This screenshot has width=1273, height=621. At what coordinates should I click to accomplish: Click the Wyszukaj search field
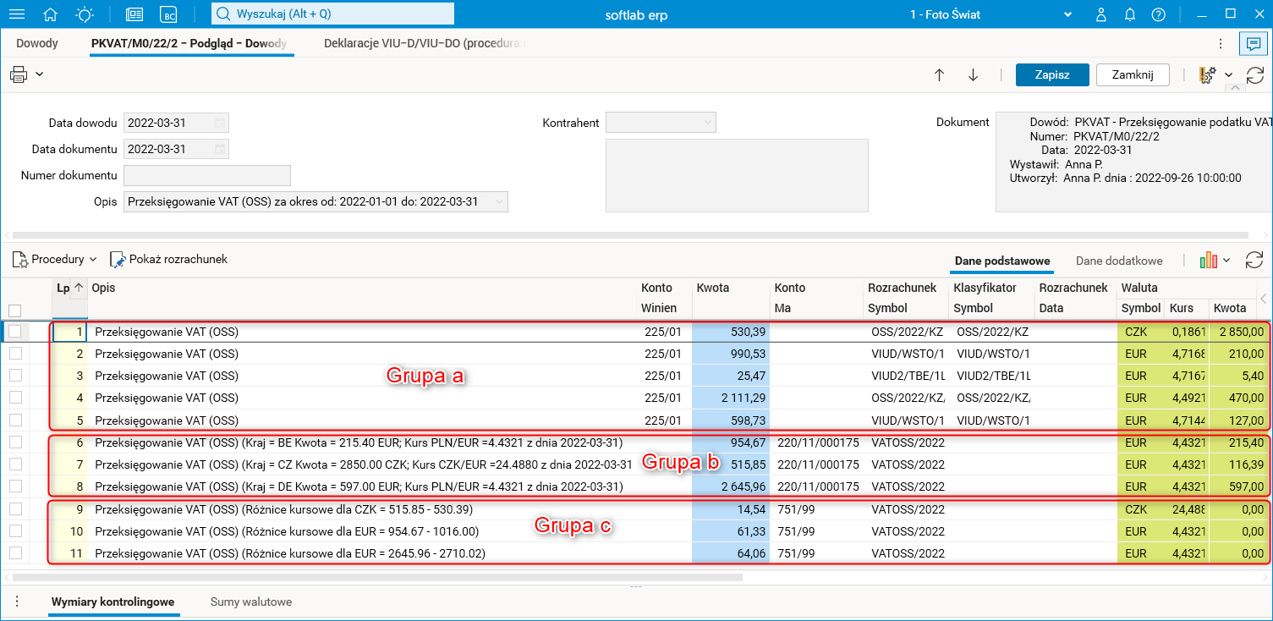332,14
